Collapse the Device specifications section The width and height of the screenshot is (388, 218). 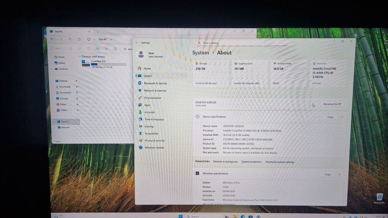point(342,117)
